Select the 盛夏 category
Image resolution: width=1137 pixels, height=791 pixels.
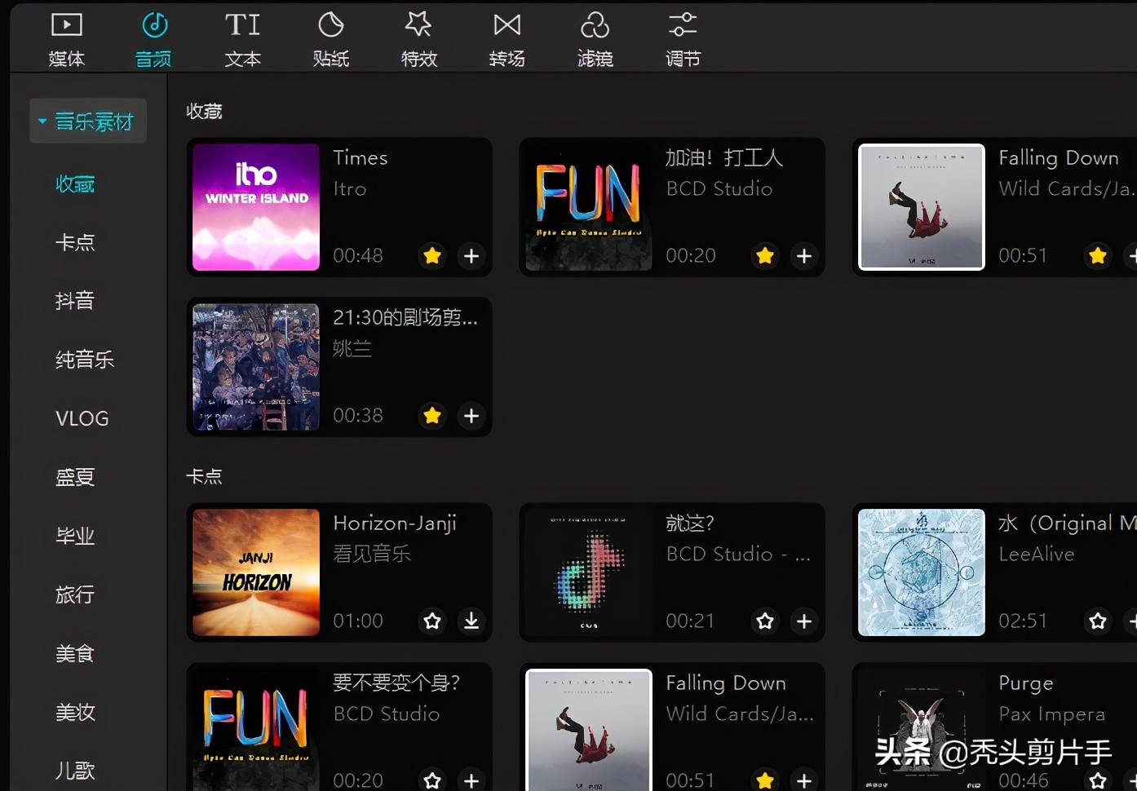click(x=75, y=477)
